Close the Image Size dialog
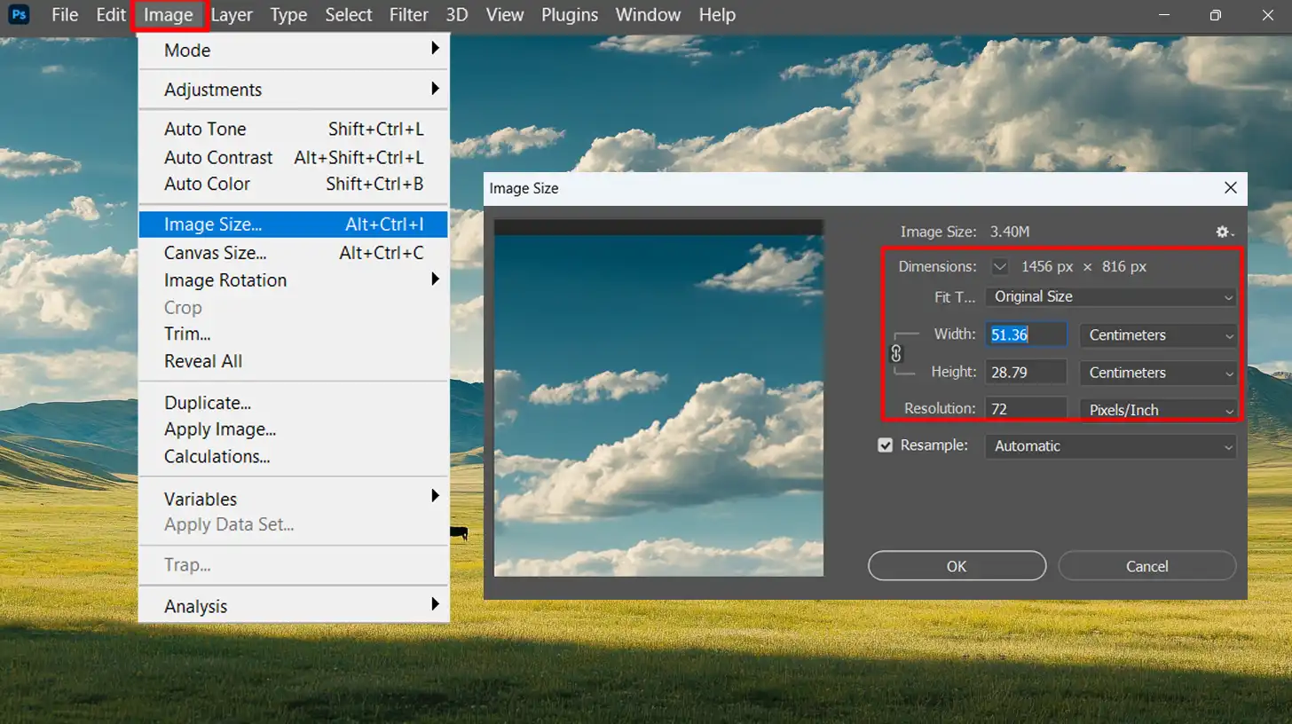This screenshot has width=1292, height=724. (1230, 188)
